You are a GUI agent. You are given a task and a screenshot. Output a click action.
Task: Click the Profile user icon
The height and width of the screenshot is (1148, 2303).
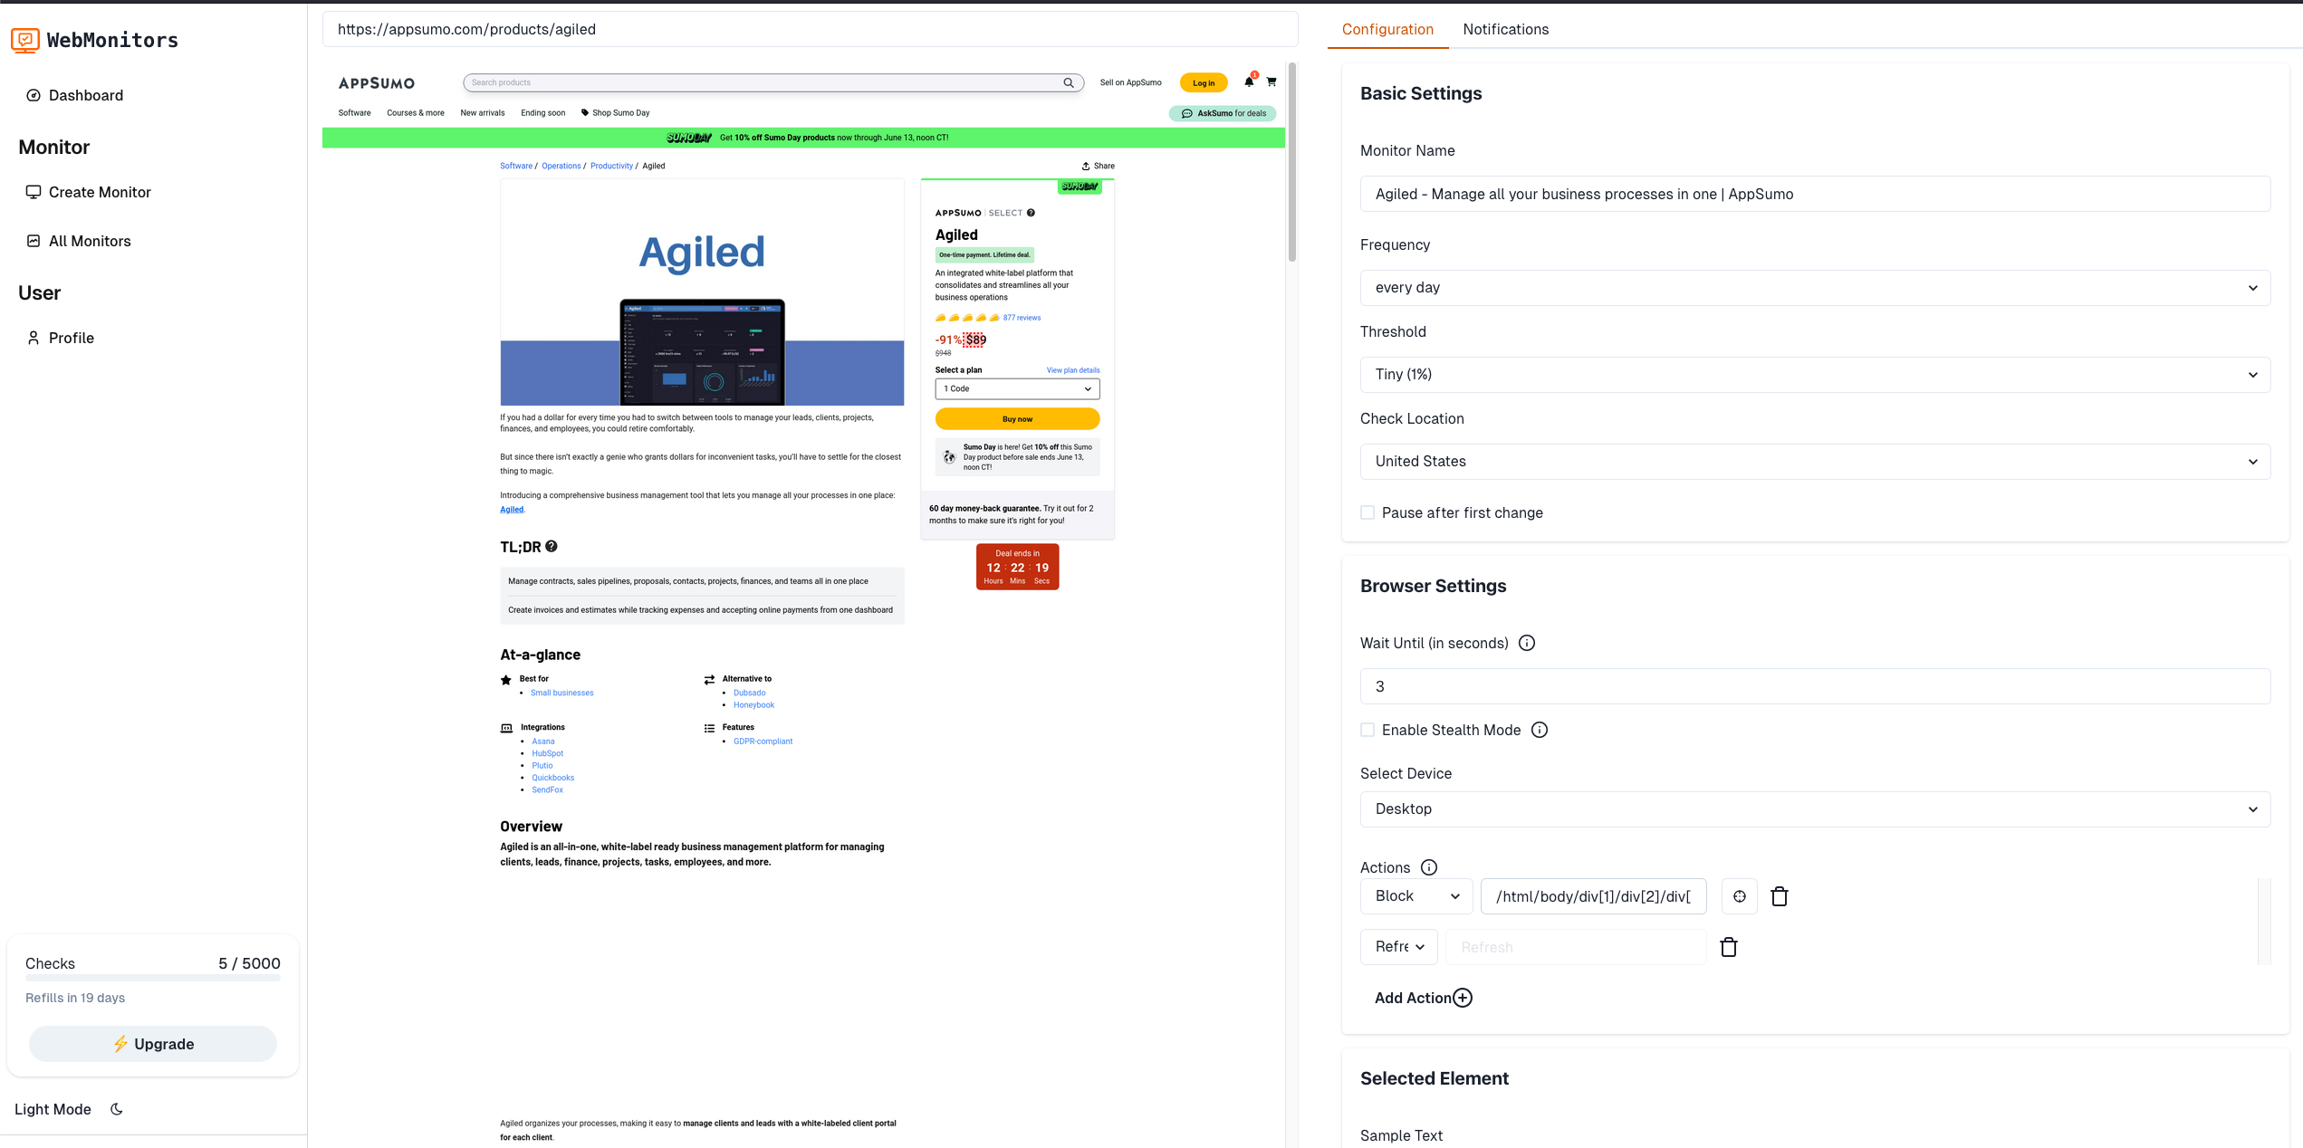tap(34, 338)
